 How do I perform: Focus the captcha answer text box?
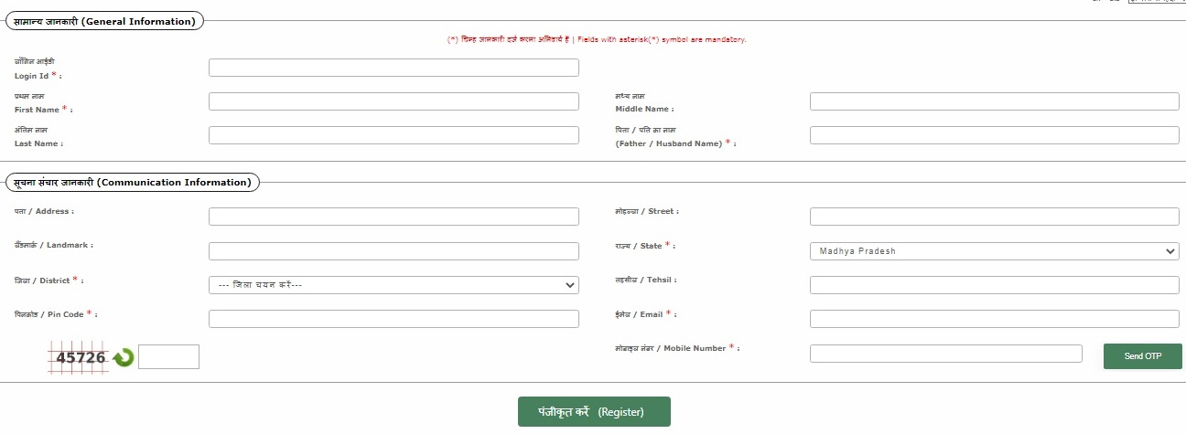(168, 356)
